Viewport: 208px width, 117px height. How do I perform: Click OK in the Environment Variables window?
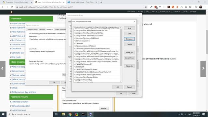point(121,93)
